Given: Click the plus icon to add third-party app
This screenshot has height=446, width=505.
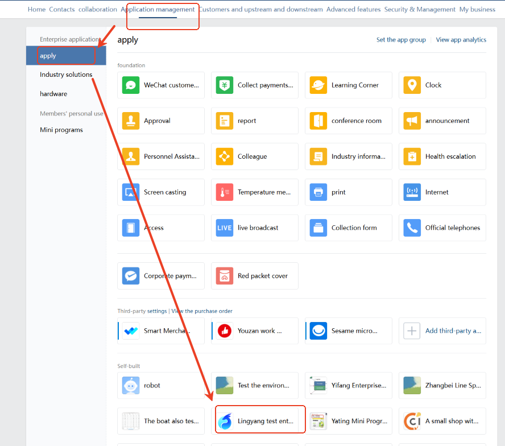Looking at the screenshot, I should (412, 331).
